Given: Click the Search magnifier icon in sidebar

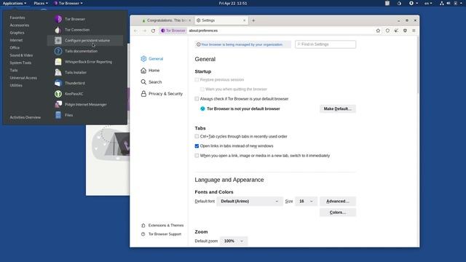Looking at the screenshot, I should pos(143,82).
